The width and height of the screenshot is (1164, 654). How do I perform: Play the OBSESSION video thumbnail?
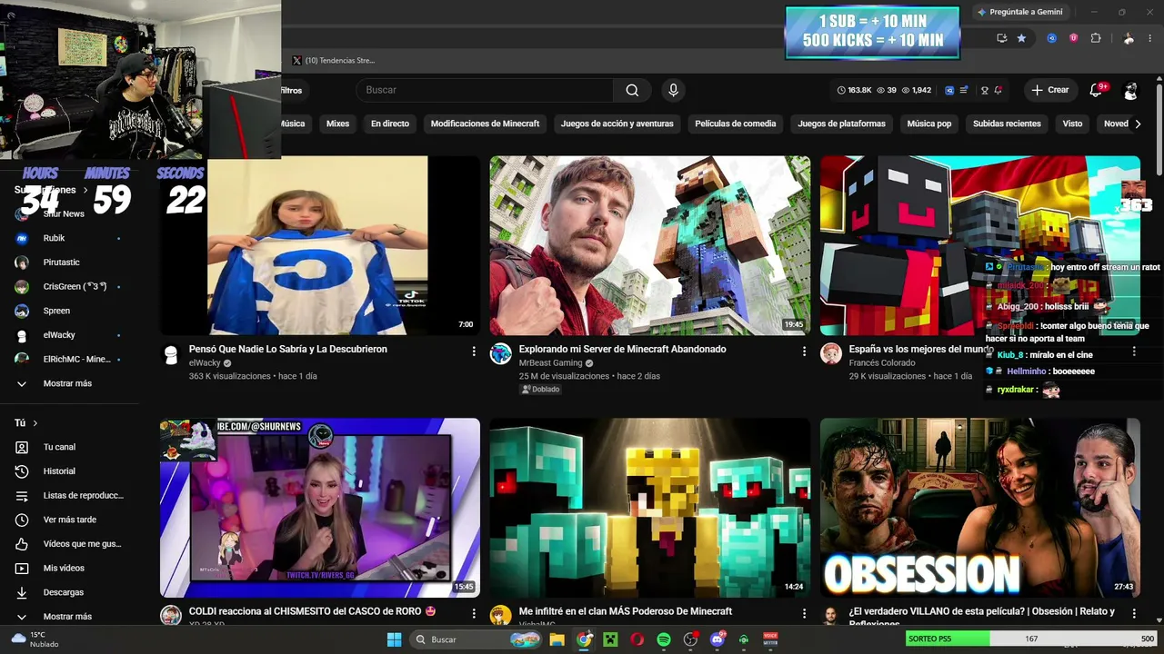tap(980, 508)
